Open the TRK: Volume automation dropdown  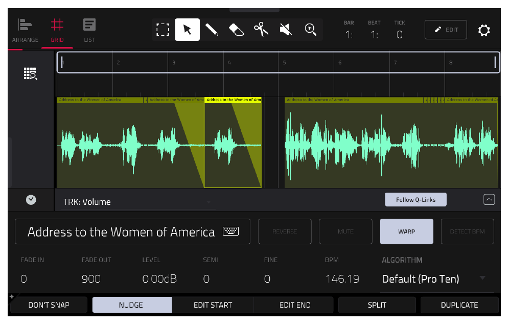pyautogui.click(x=137, y=202)
